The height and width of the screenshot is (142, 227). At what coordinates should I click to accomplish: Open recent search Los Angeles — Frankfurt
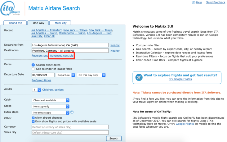[46, 30]
